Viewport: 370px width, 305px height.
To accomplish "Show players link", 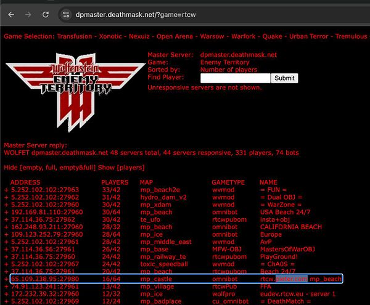I will point(131,168).
